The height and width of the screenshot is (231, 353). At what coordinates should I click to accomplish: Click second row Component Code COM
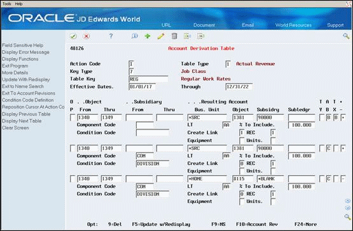pos(145,156)
